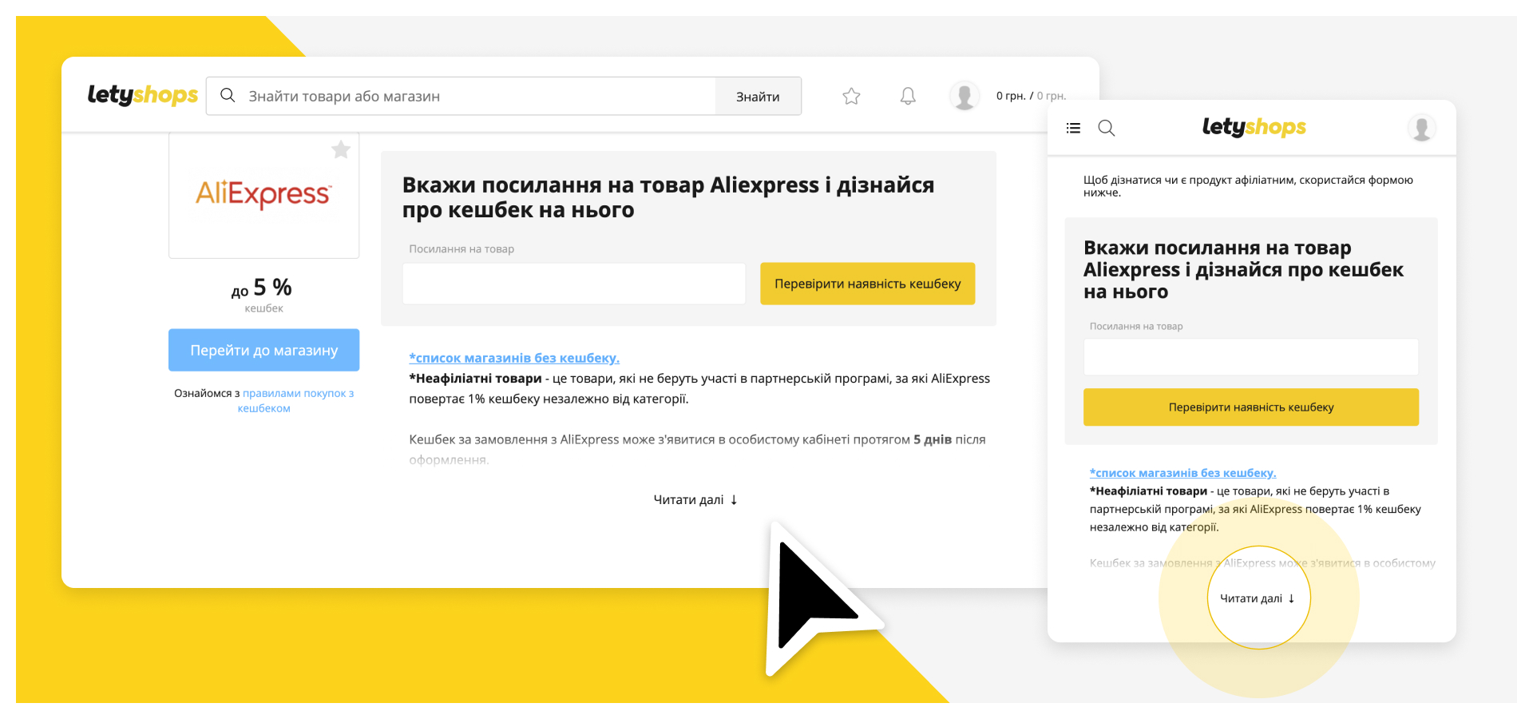Open notifications with the bell icon
Screen dimensions: 1533x719
tap(908, 96)
